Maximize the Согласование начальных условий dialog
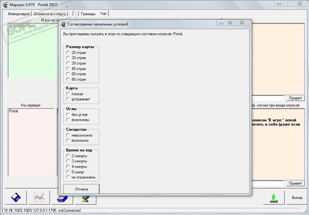This screenshot has height=215, width=309. [x=230, y=23]
